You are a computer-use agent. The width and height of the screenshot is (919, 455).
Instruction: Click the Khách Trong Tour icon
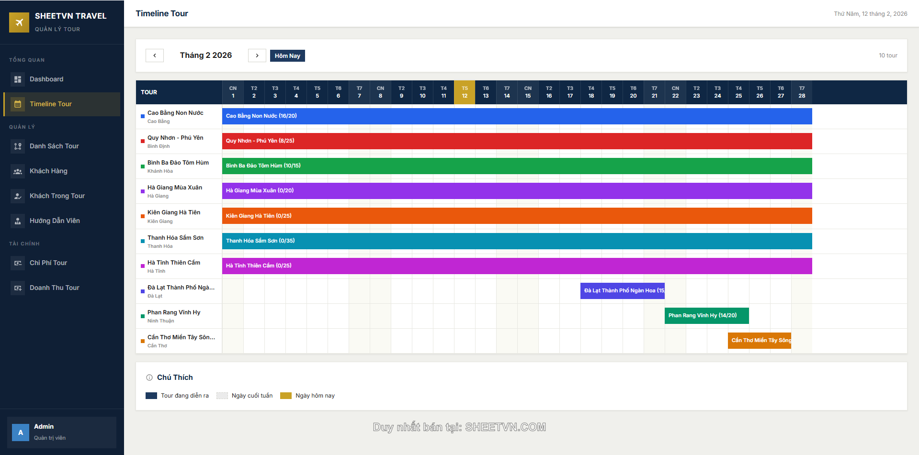coord(18,196)
